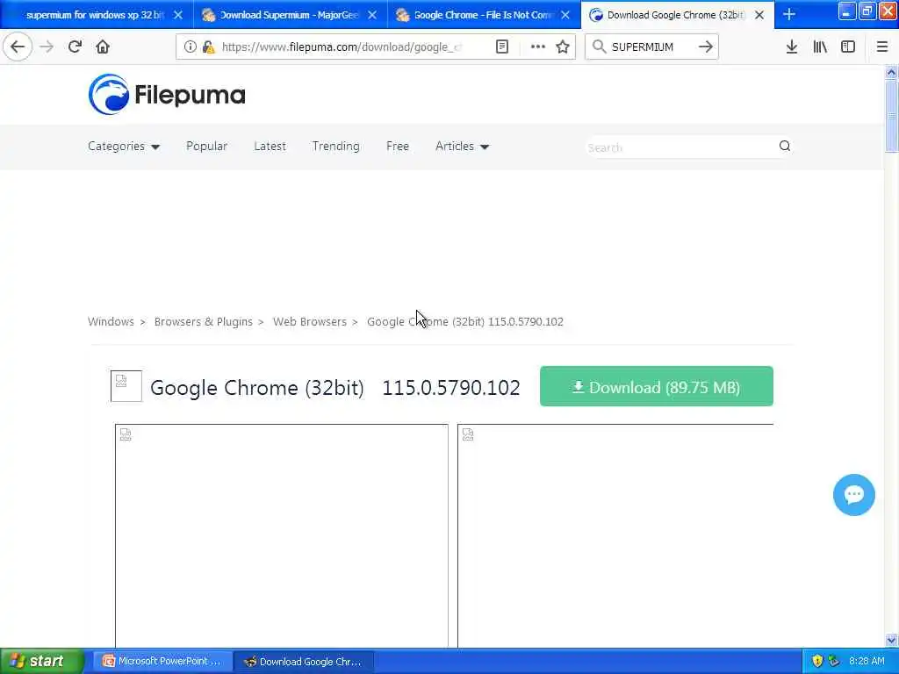Click the padlock security warning icon
The height and width of the screenshot is (674, 899).
pos(208,47)
